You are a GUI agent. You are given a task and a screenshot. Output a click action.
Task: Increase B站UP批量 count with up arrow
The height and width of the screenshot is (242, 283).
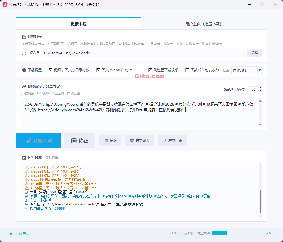(x=260, y=88)
